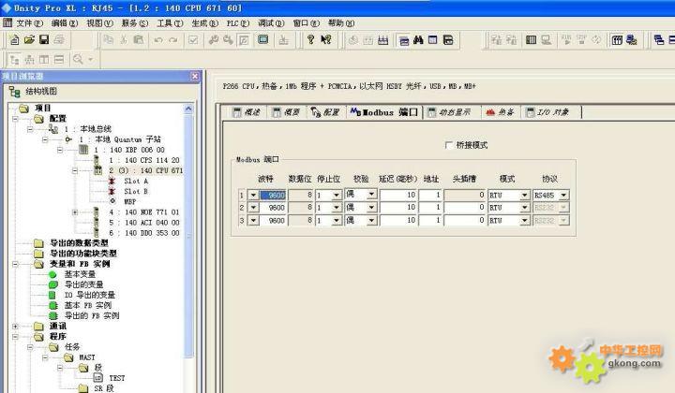The width and height of the screenshot is (675, 393).
Task: Open the RTU mode dropdown for port 1
Action: pyautogui.click(x=524, y=195)
